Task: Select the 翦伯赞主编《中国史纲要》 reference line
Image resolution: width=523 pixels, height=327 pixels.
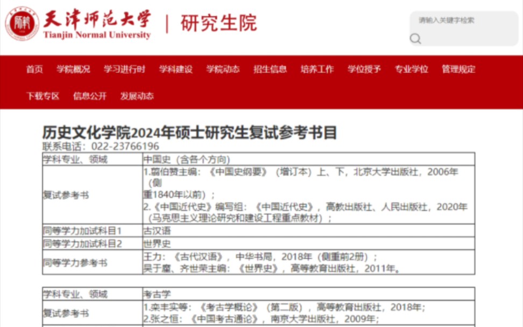Action: [x=301, y=183]
